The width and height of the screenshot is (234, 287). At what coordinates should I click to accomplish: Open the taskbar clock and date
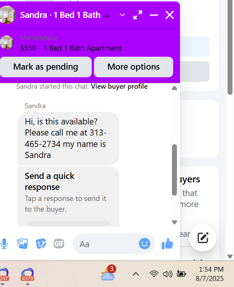coord(210,274)
